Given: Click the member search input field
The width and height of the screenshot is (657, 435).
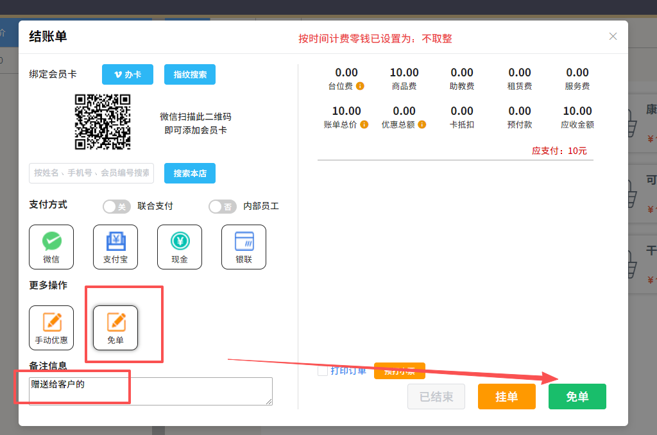Looking at the screenshot, I should [x=91, y=173].
